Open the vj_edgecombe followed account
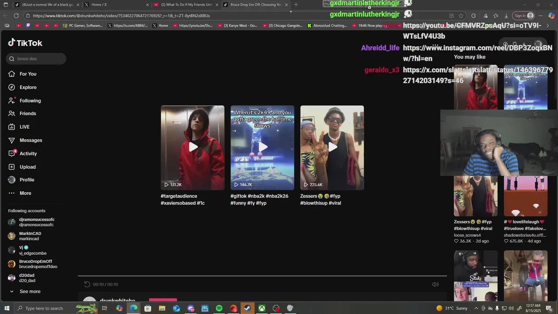This screenshot has height=314, width=558. 33,250
